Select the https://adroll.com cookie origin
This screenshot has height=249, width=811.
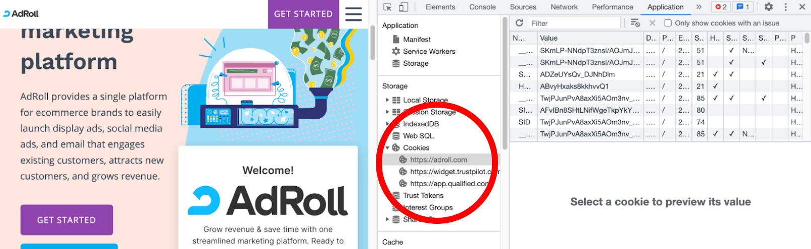click(438, 160)
